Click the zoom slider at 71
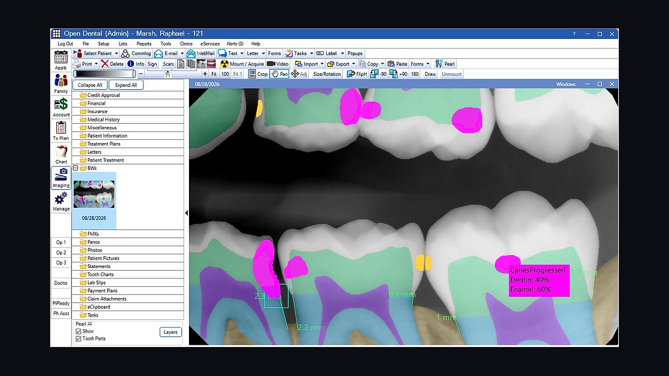The image size is (669, 376). 168,74
